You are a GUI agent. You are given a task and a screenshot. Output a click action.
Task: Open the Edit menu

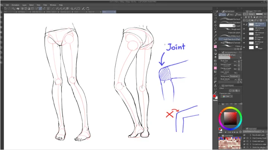[7, 5]
